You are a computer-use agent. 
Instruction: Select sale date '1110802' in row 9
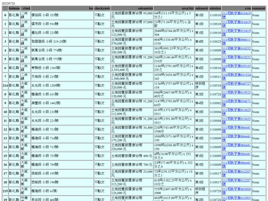(215, 103)
